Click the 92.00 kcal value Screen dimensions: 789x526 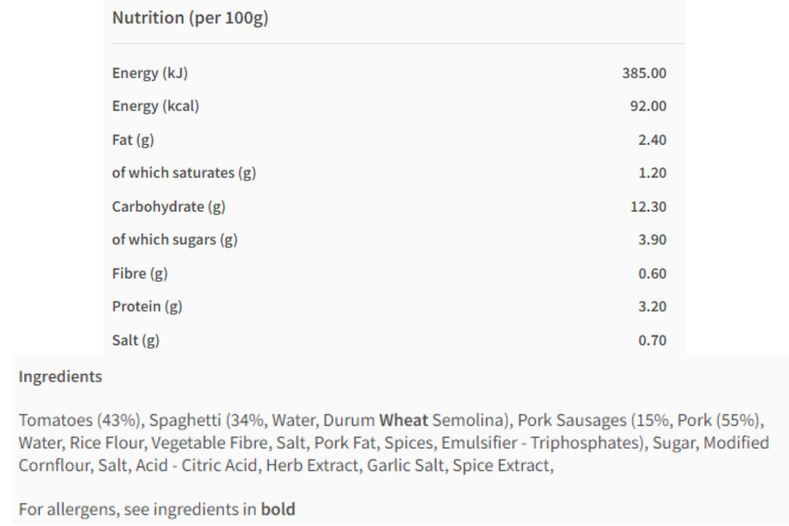tap(648, 107)
